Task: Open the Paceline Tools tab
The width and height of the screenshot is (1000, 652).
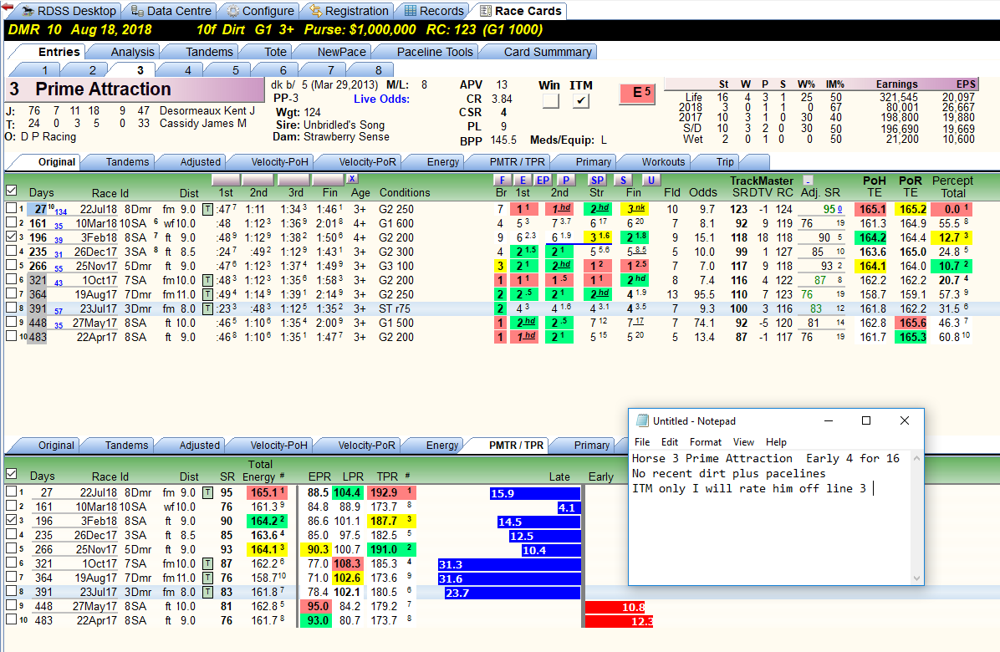Action: (434, 52)
